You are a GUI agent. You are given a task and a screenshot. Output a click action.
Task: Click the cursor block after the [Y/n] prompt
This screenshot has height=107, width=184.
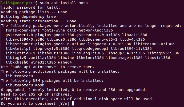(73, 104)
